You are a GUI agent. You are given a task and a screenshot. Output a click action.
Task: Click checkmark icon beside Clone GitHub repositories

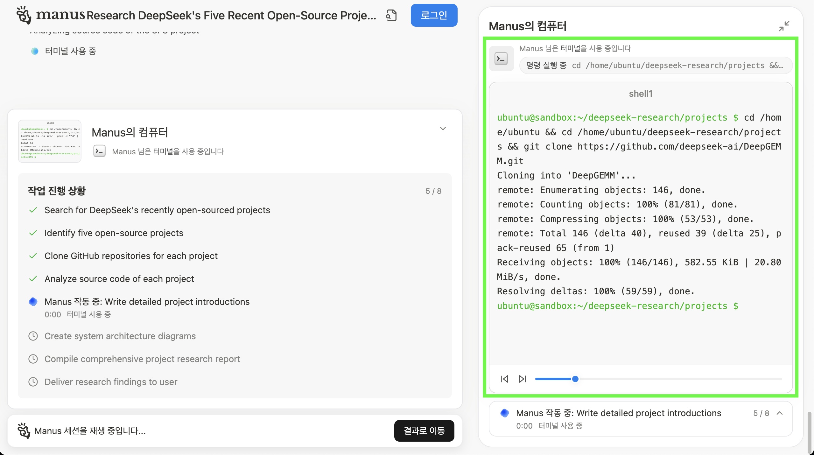(33, 256)
